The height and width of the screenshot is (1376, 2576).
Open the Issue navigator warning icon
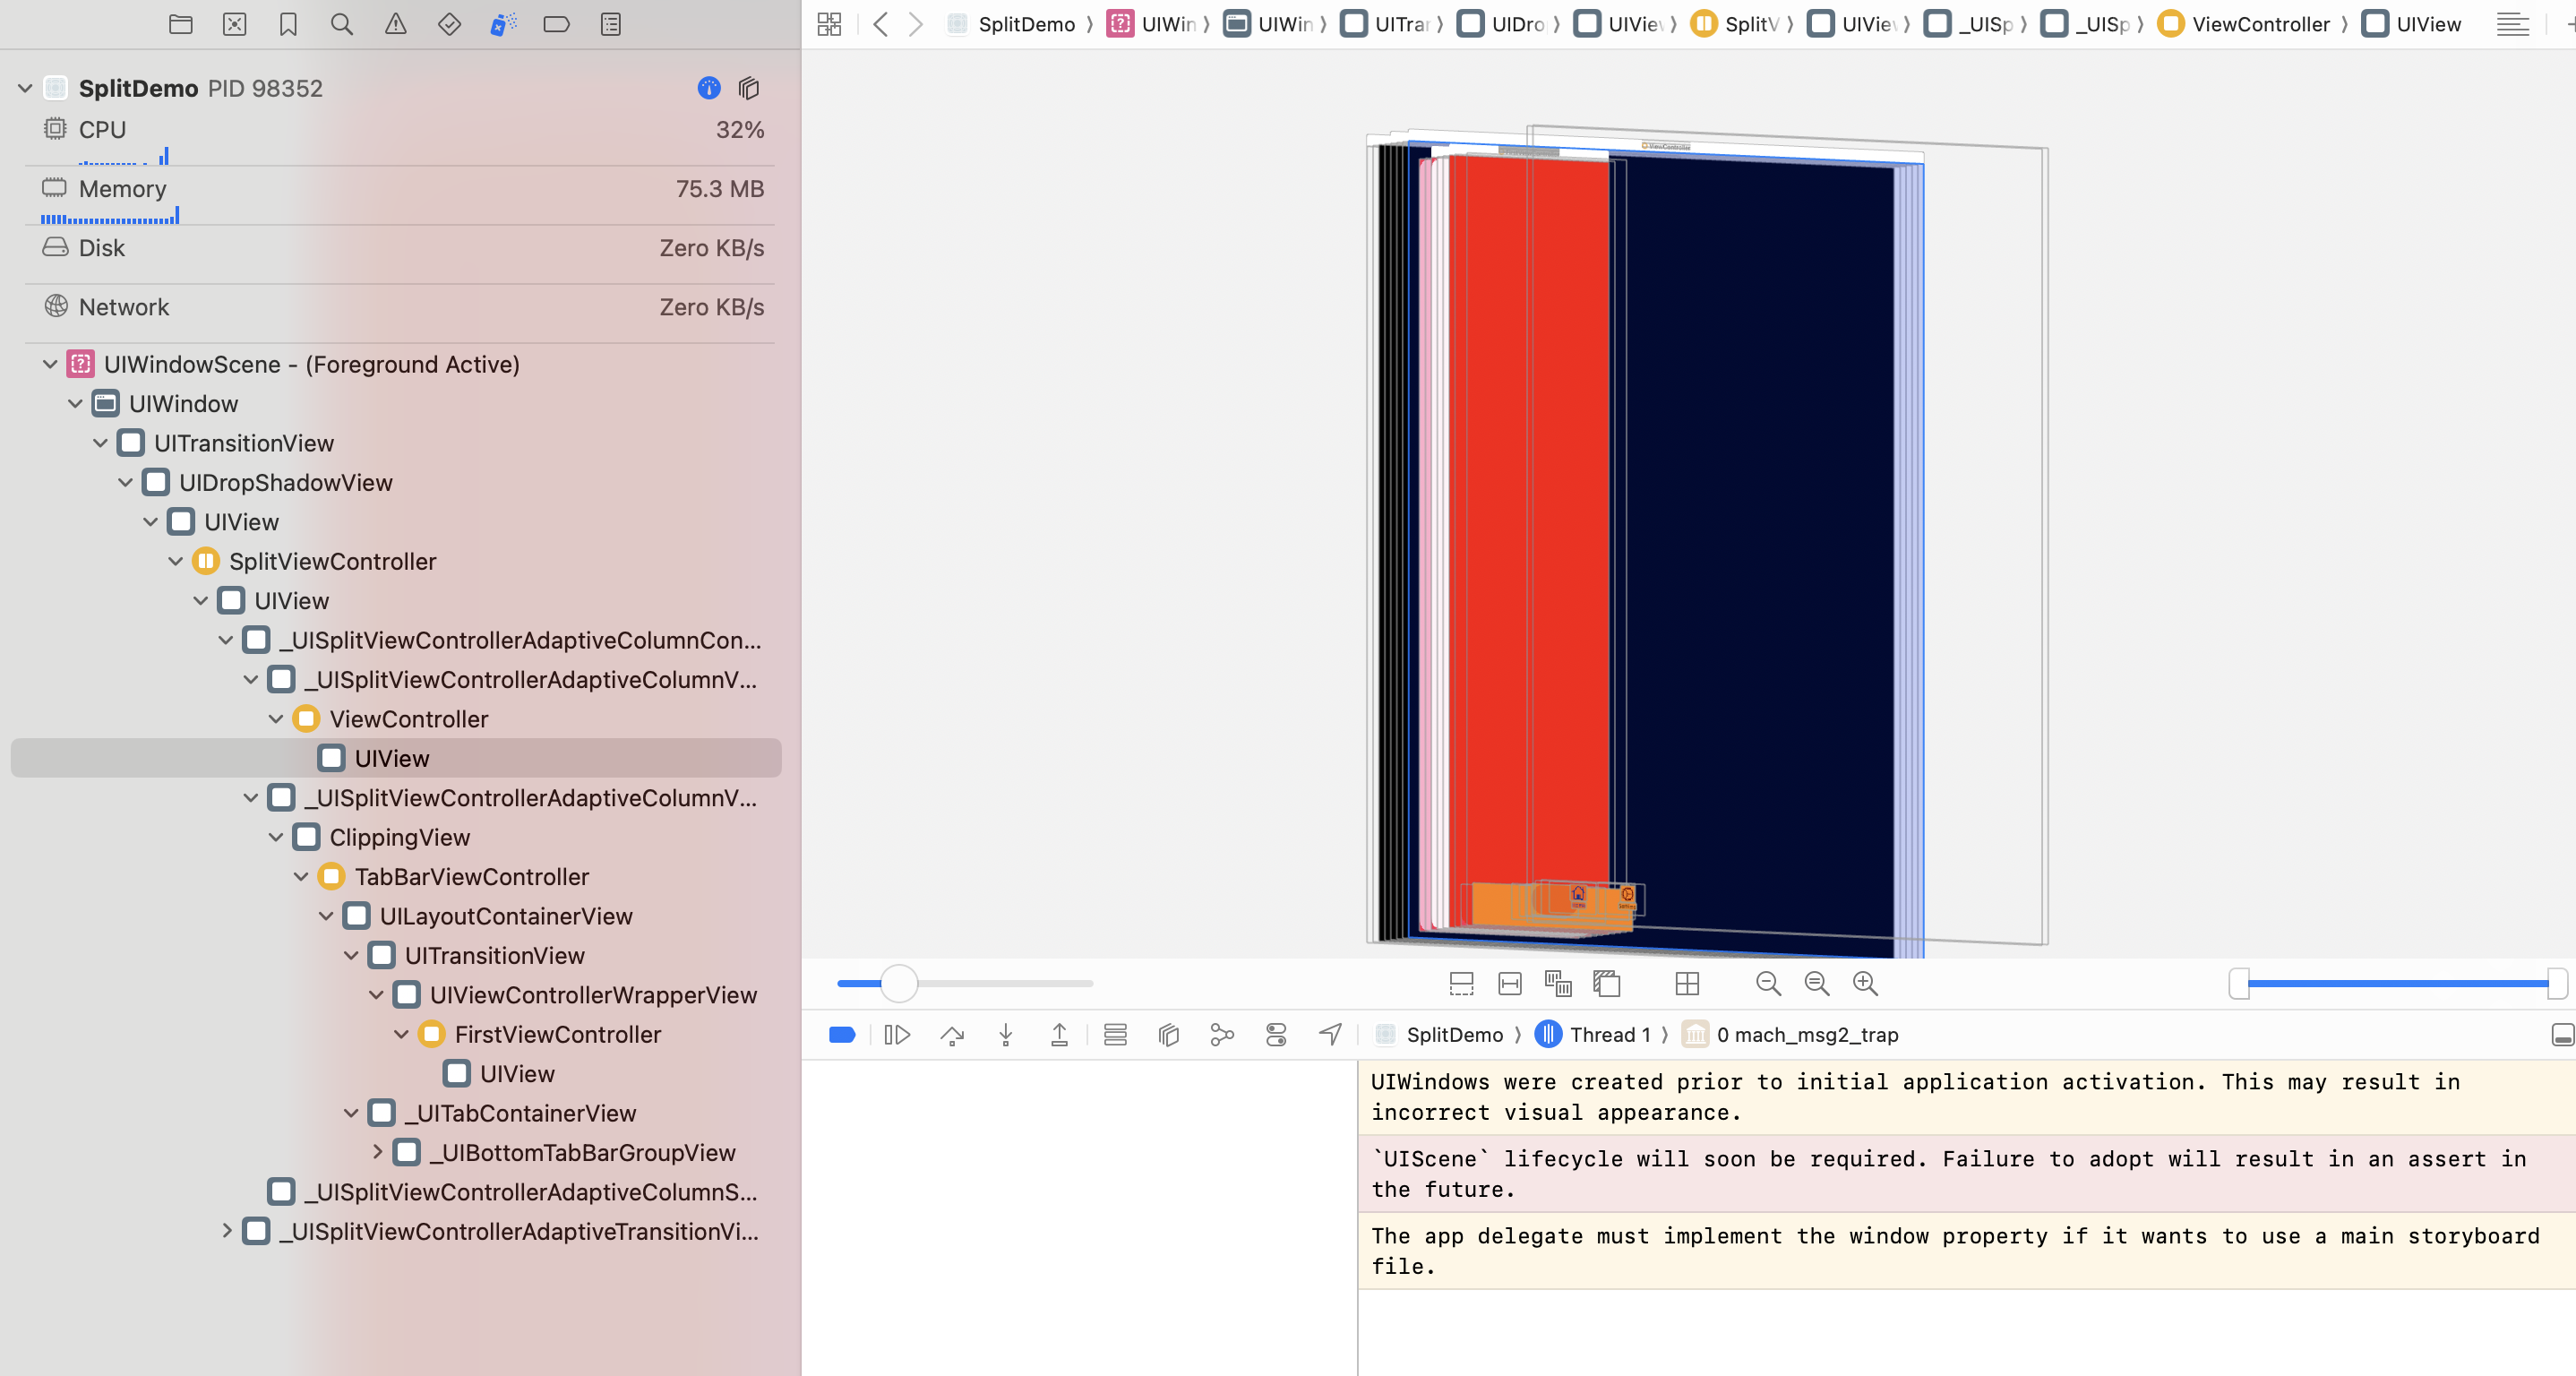click(396, 24)
